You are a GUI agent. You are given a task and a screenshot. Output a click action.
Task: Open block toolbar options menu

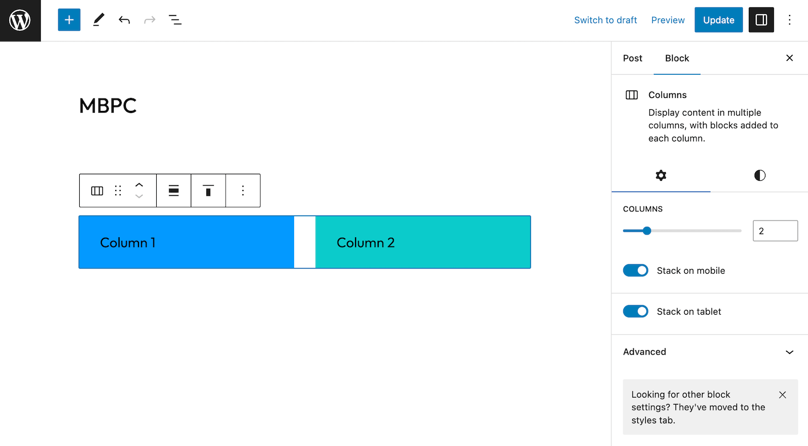pos(243,190)
